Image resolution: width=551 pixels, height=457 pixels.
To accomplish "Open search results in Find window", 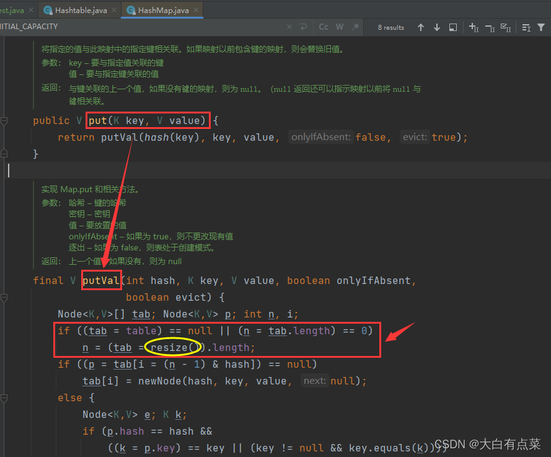I will pos(453,27).
